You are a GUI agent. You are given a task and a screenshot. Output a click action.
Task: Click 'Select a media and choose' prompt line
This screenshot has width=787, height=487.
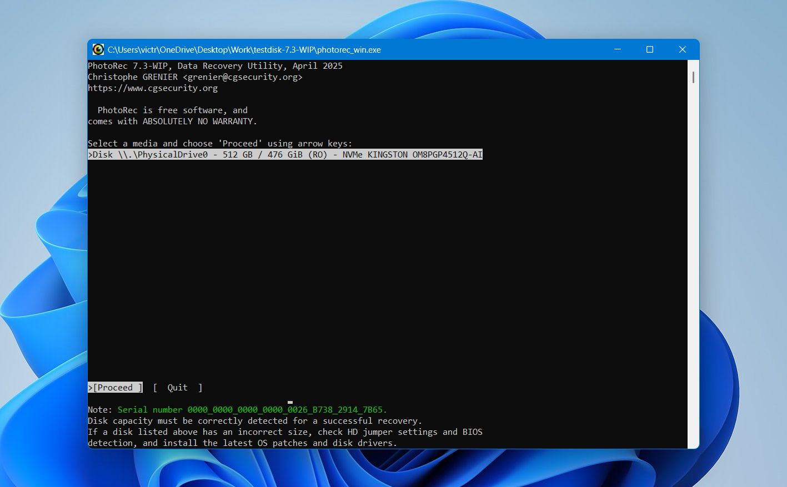[x=220, y=144]
